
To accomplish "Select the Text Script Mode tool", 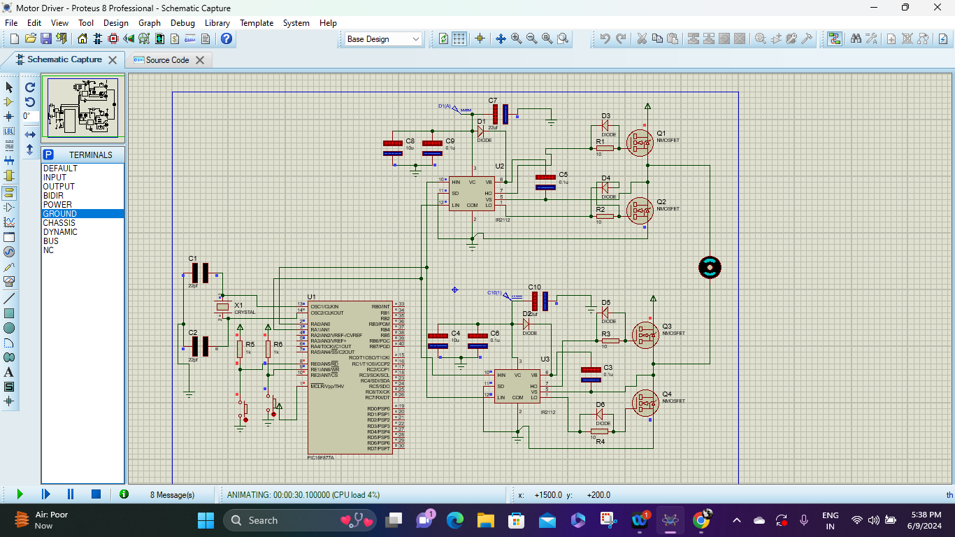I will pos(9,145).
